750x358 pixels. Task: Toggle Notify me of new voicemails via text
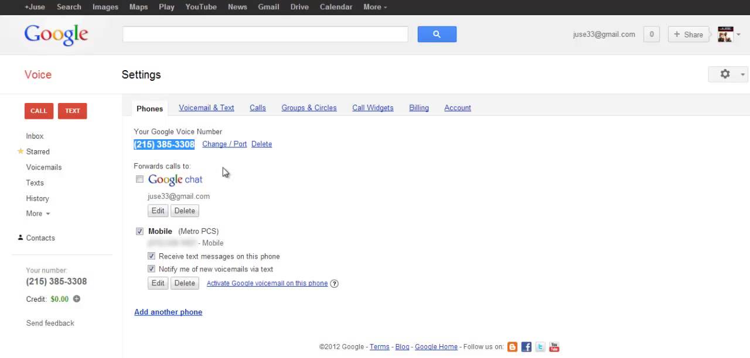(151, 269)
